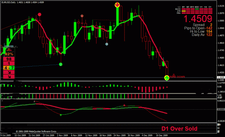Image resolution: width=225 pixels, height=137 pixels.
Task: Click the Spread value 2
Action: pos(211,25)
